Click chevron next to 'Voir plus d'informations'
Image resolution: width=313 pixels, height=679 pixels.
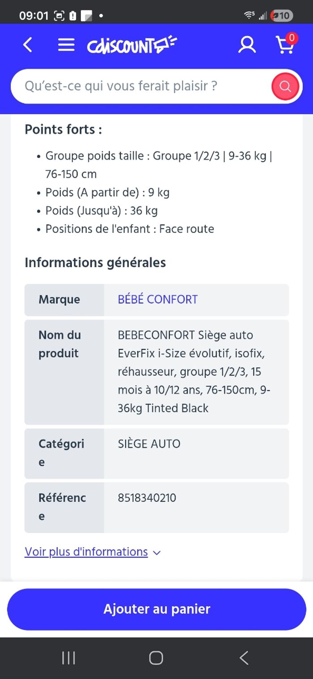click(x=156, y=553)
